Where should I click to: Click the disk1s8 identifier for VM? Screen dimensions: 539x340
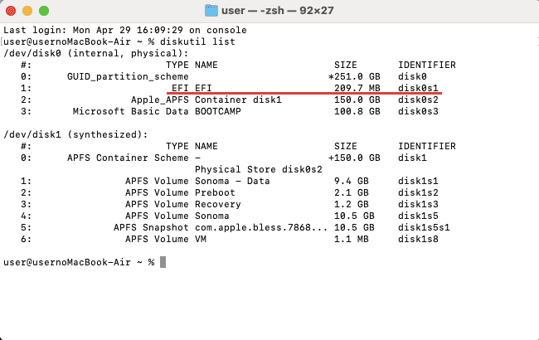coord(418,239)
